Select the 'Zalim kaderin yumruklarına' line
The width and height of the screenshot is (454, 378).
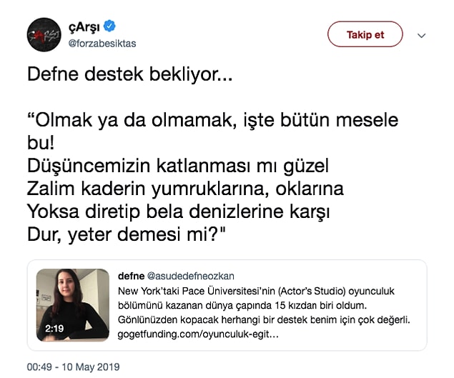[185, 189]
